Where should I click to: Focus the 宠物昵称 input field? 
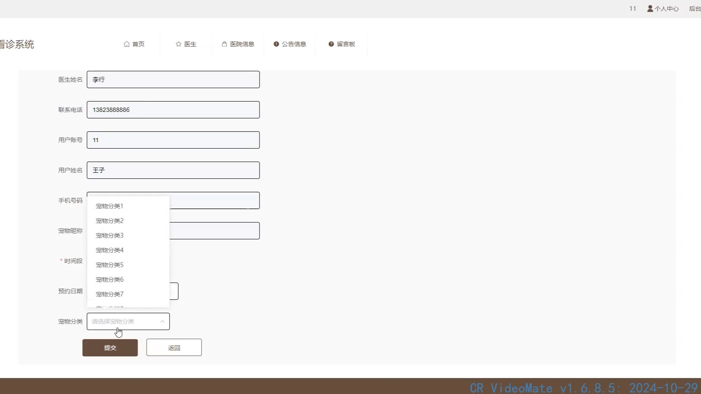point(214,231)
